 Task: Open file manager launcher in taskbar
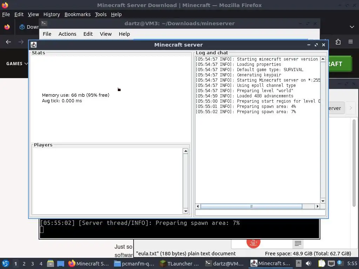(50, 263)
